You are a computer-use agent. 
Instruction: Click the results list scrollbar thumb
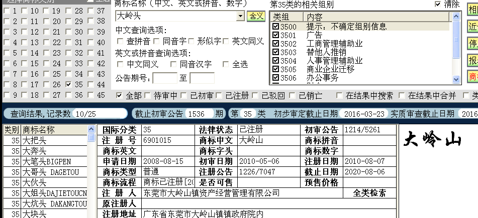pyautogui.click(x=91, y=137)
